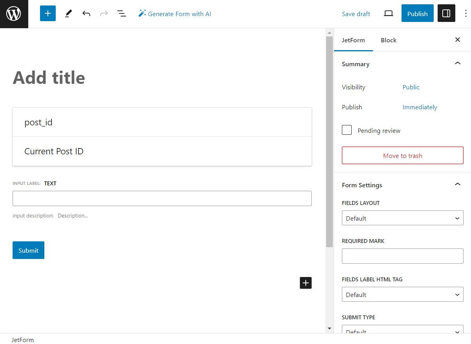Screen dimensions: 471x344
Task: Click the Undo arrow icon
Action: point(86,13)
